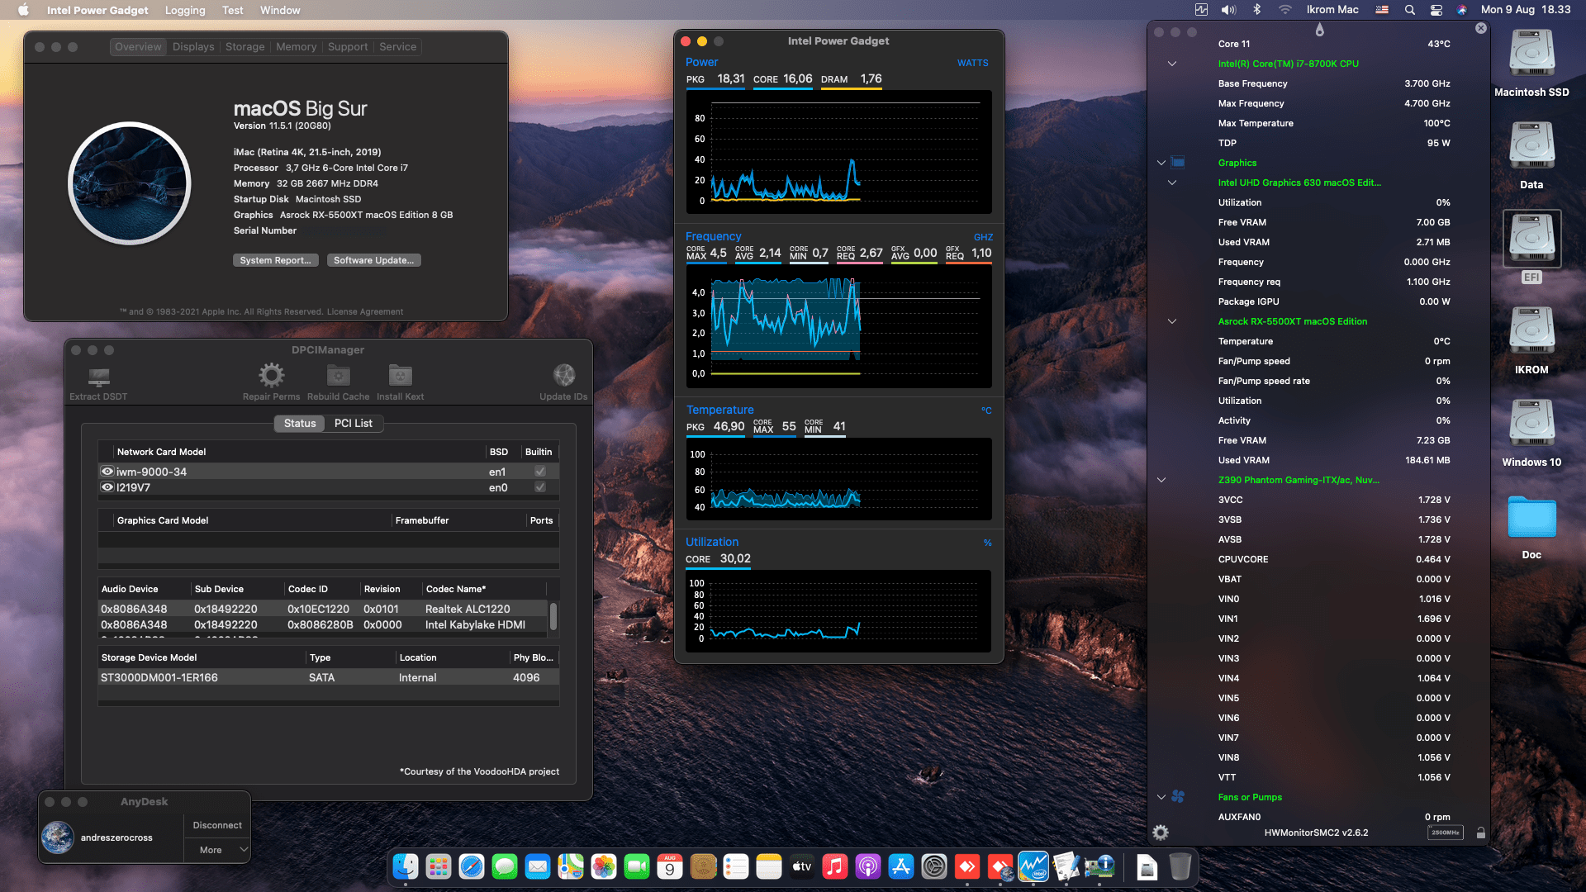Open AnyDesk More dropdown
This screenshot has width=1586, height=892.
tap(217, 850)
